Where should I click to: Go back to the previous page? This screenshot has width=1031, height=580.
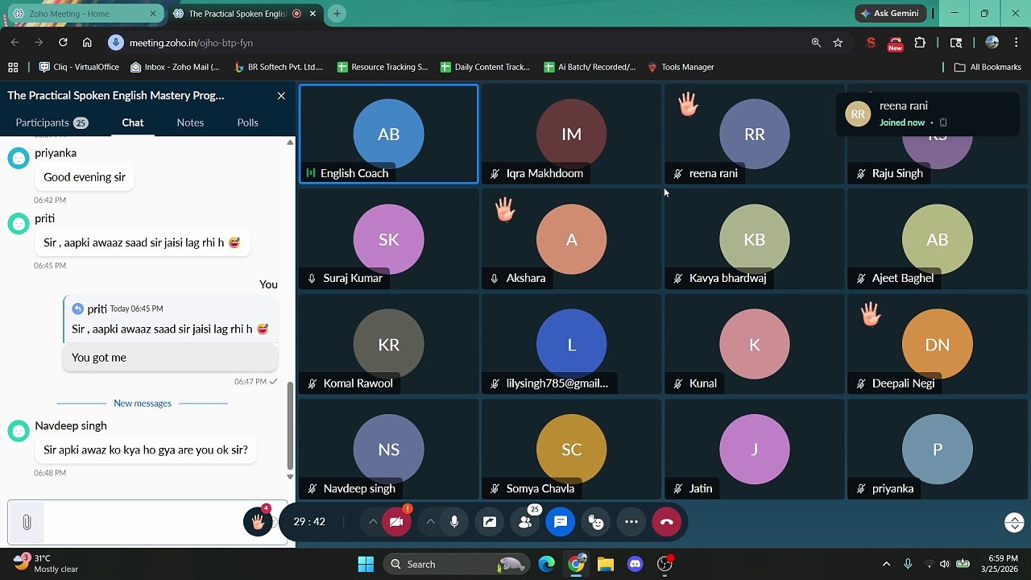point(14,43)
